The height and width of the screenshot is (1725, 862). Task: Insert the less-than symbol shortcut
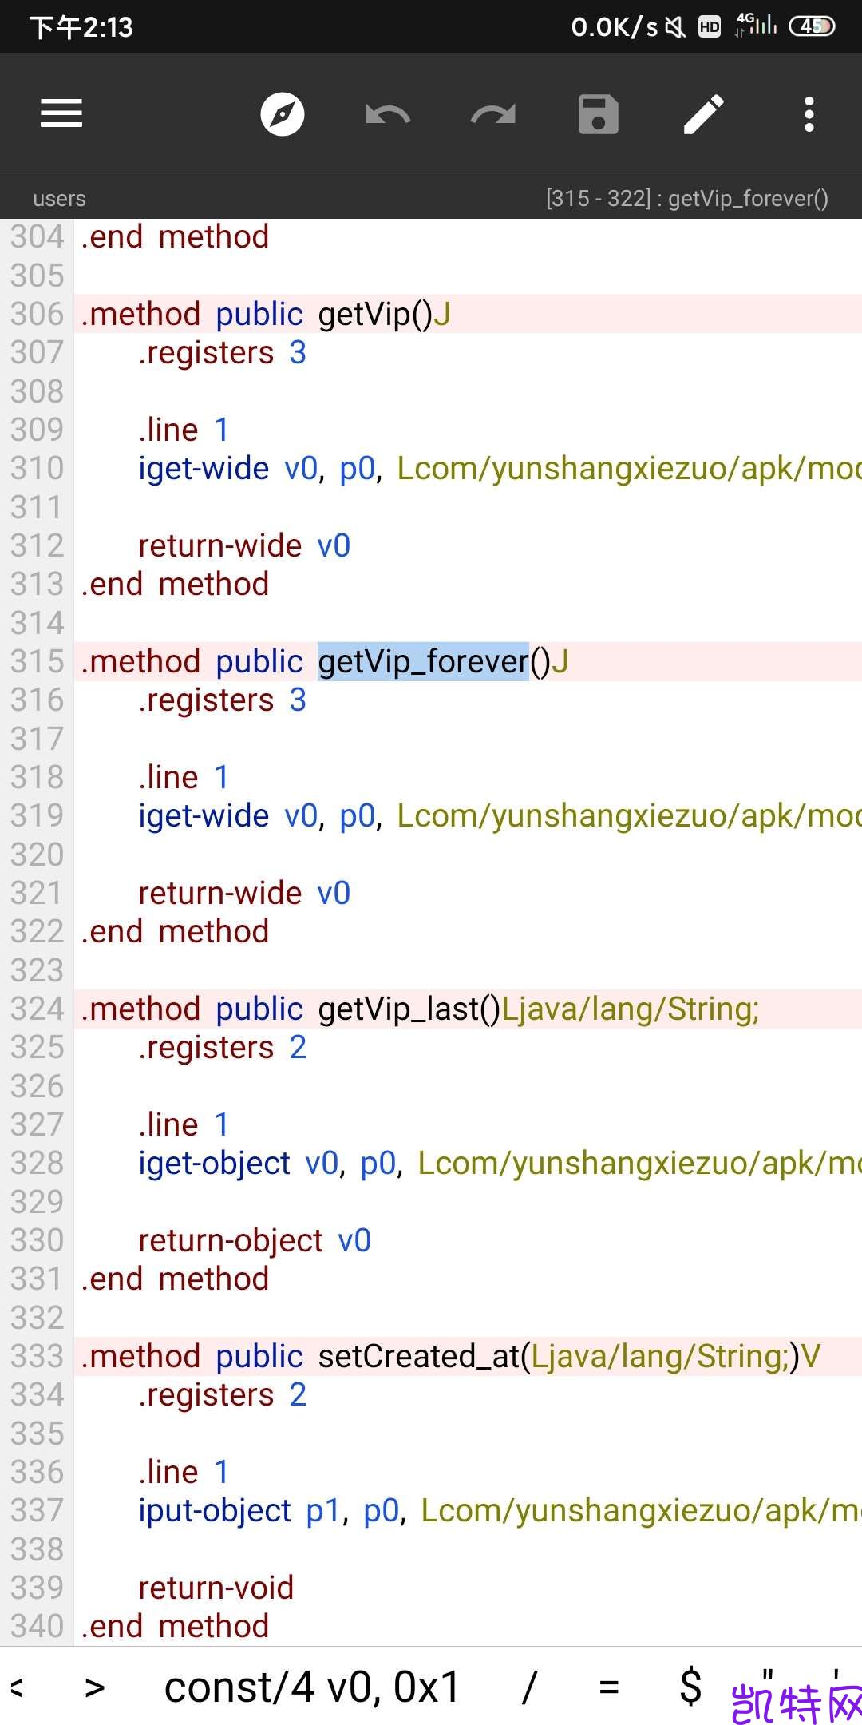pyautogui.click(x=18, y=1687)
